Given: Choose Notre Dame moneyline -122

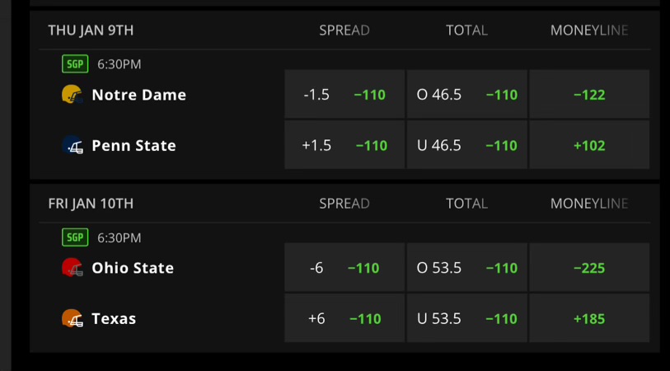Looking at the screenshot, I should point(589,94).
